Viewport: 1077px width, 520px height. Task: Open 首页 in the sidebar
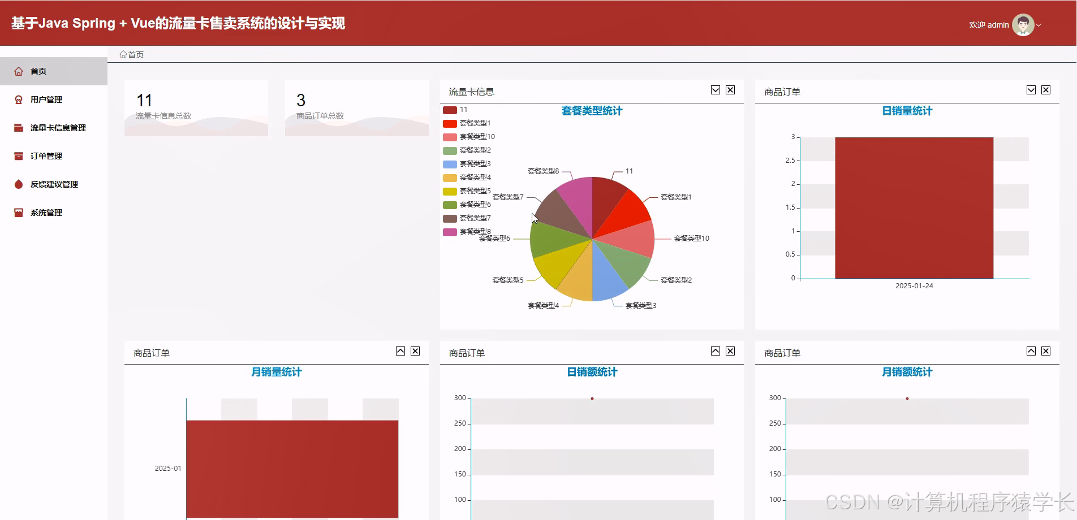point(54,71)
